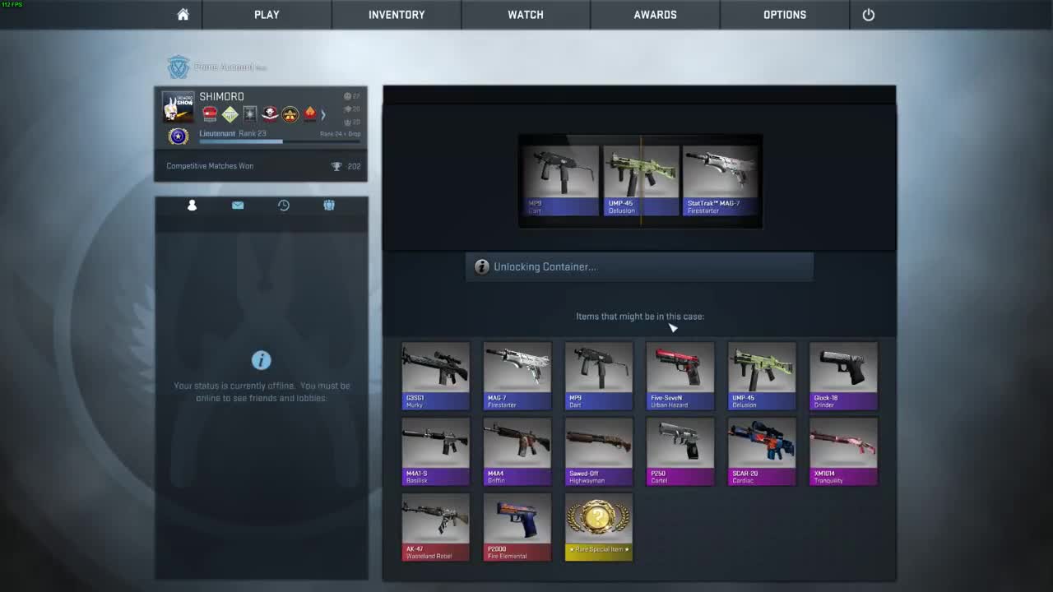Open the WATCH menu

click(x=526, y=15)
